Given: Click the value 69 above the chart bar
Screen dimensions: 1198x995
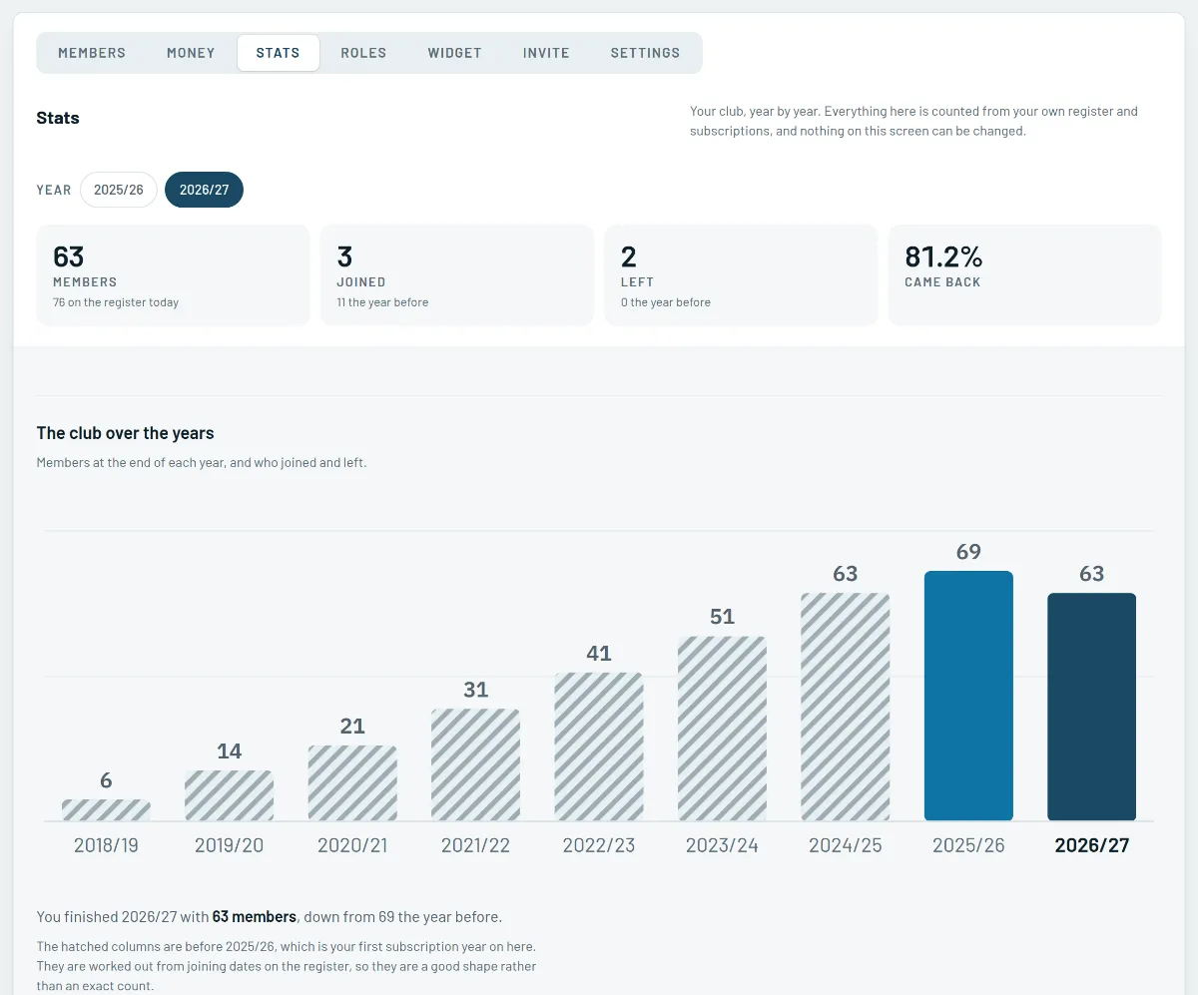Looking at the screenshot, I should [968, 552].
